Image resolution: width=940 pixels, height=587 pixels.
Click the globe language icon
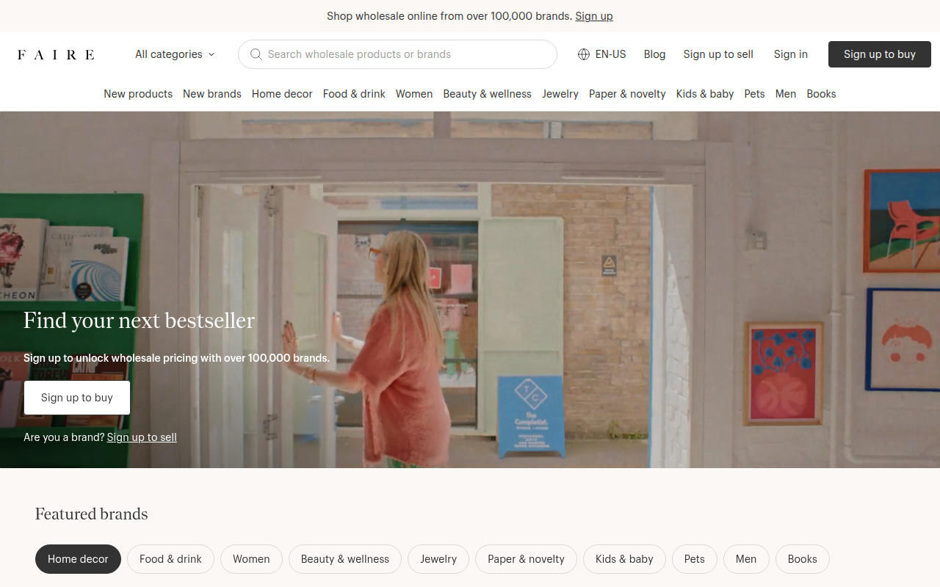tap(584, 54)
